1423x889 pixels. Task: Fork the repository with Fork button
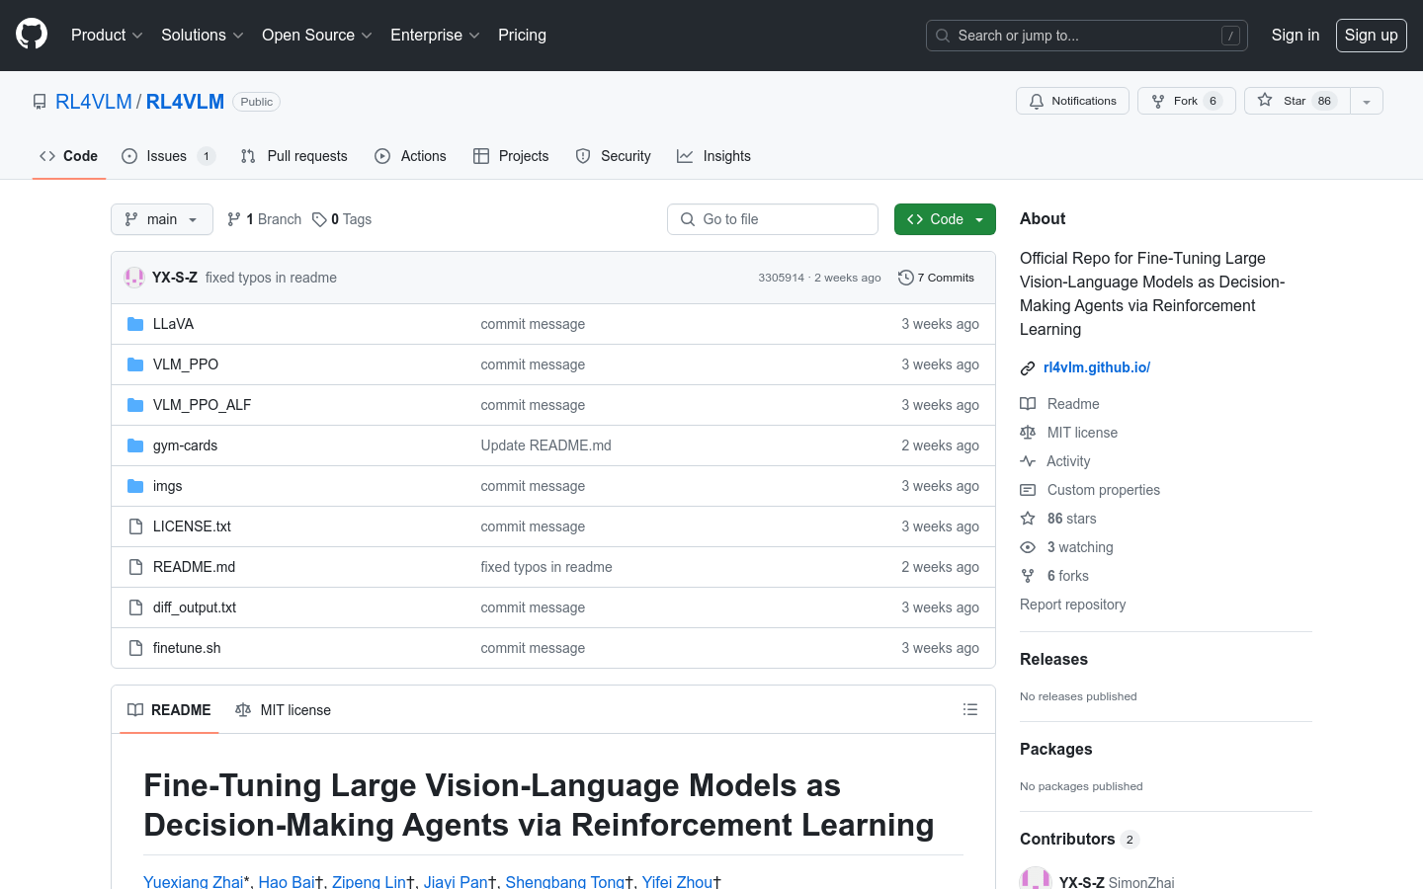pyautogui.click(x=1187, y=101)
